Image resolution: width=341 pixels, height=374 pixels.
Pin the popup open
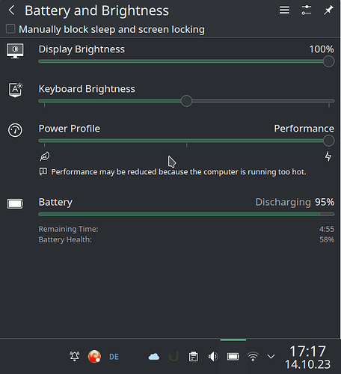click(328, 10)
